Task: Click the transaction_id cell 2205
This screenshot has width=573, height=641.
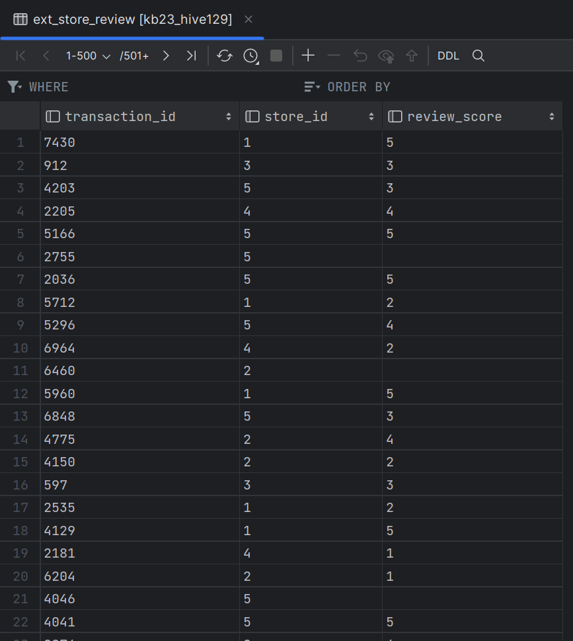Action: point(139,211)
